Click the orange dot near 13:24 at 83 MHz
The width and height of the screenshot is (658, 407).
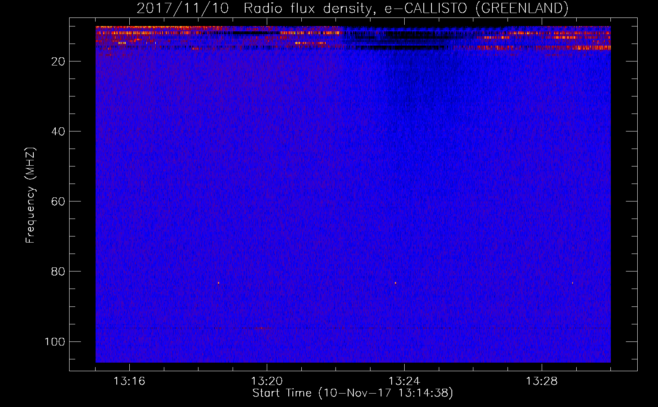pos(395,282)
